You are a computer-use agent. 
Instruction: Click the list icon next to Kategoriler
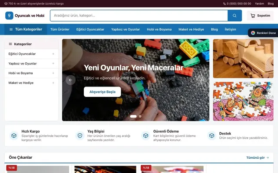point(10,44)
